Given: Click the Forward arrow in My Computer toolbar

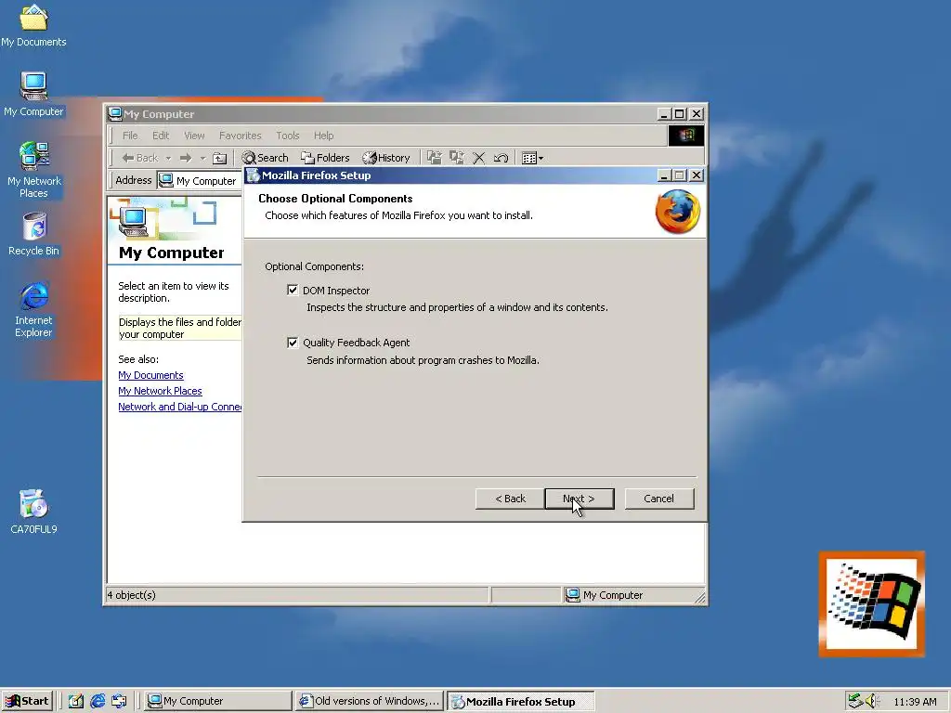Looking at the screenshot, I should click(186, 158).
